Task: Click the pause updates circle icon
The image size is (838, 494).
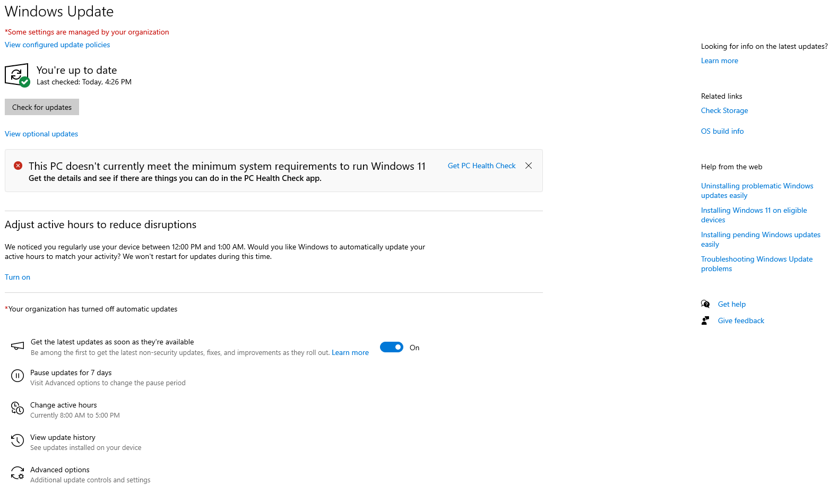Action: pyautogui.click(x=18, y=376)
